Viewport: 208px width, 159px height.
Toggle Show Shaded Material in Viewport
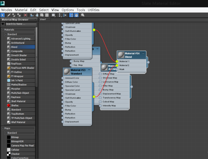[x=42, y=15]
